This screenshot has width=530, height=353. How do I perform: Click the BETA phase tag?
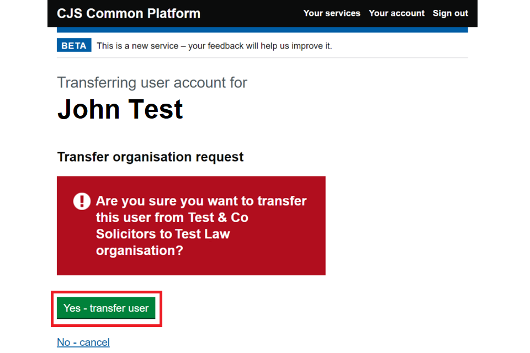(73, 46)
